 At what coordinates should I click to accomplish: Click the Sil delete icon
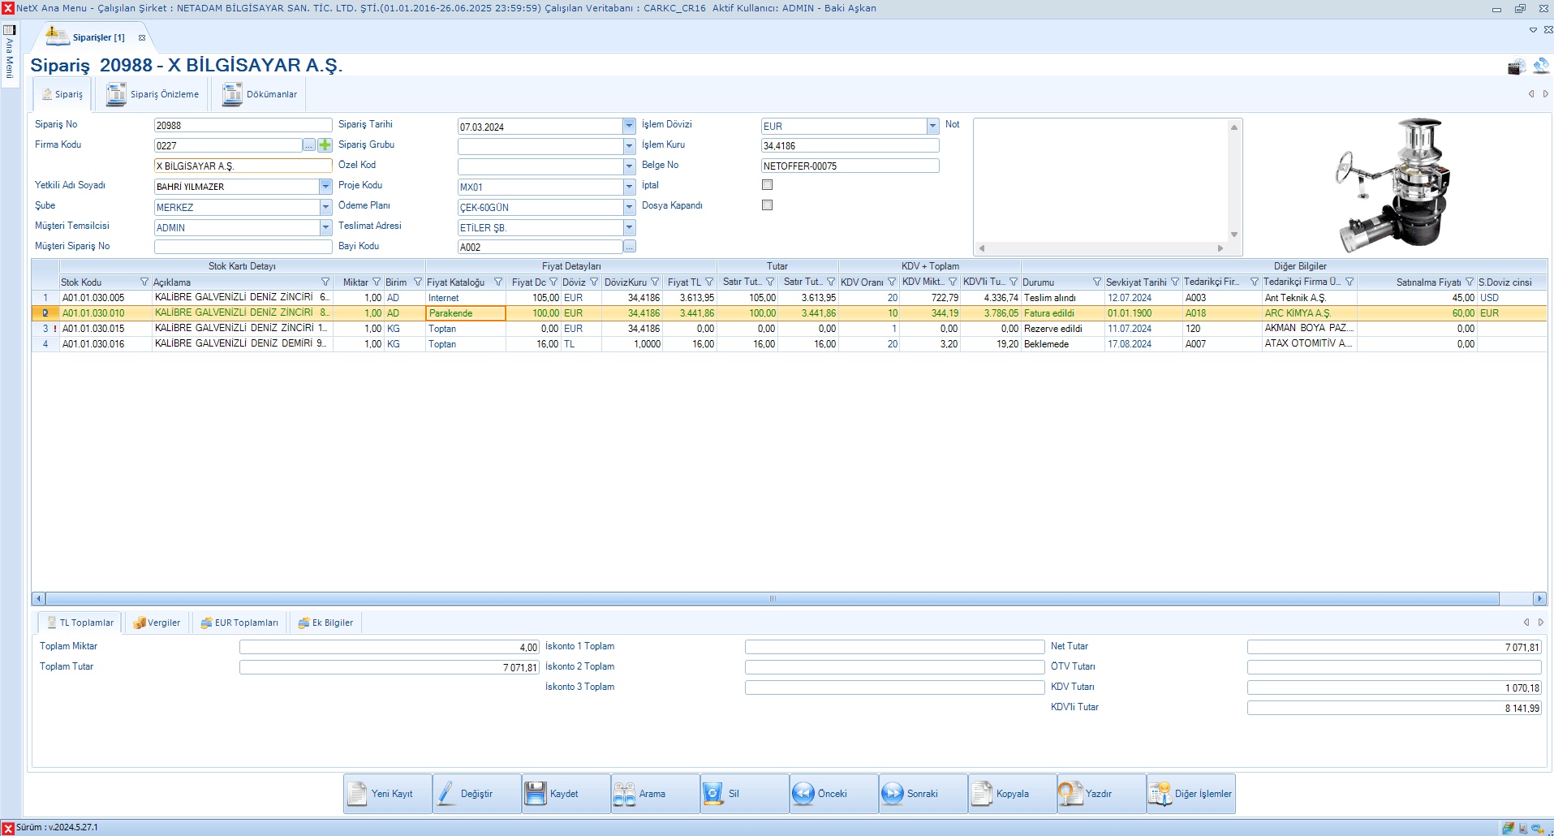(x=713, y=793)
